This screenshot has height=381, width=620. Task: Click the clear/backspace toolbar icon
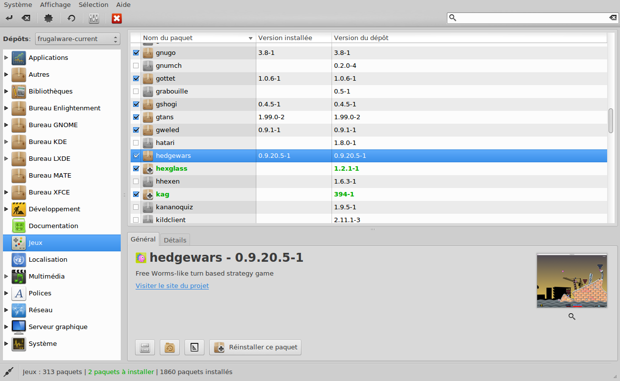[x=26, y=18]
